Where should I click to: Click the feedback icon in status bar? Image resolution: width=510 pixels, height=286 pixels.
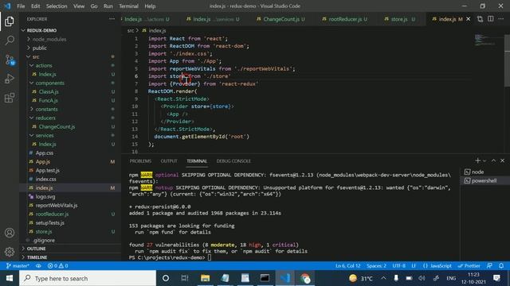coord(489,265)
